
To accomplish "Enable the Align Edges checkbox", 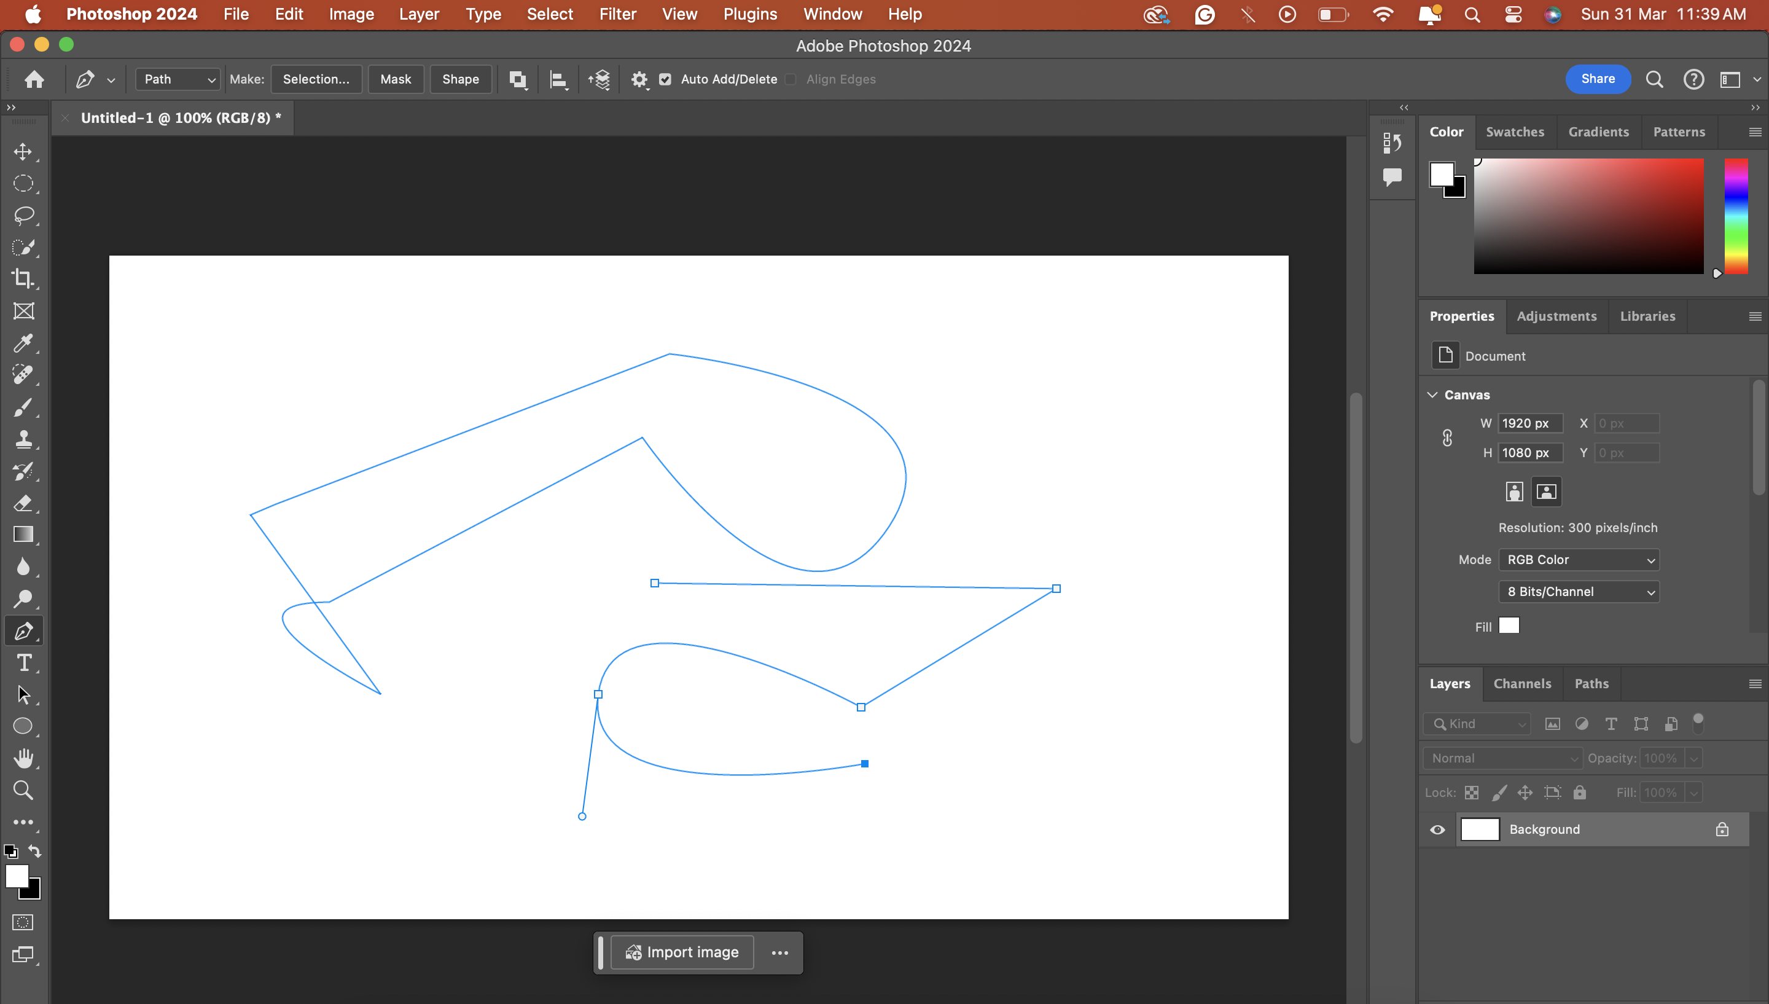I will [x=791, y=79].
